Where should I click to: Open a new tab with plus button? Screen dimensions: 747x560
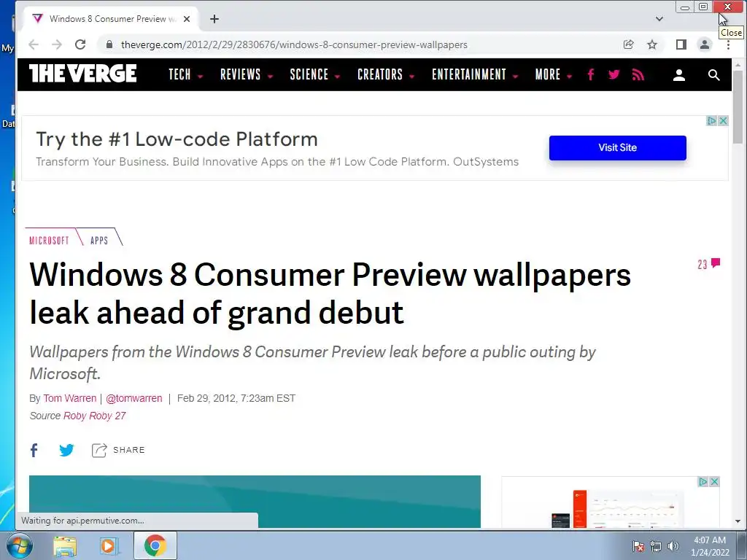(214, 19)
